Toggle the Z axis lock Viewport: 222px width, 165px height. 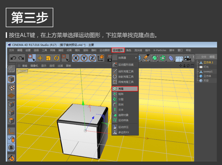point(92,58)
